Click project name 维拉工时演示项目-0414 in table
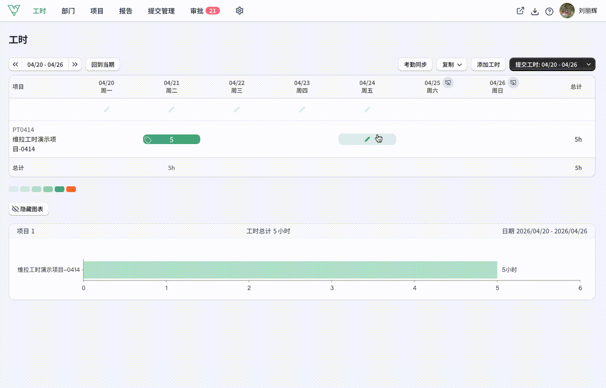Viewport: 606px width, 388px height. pyautogui.click(x=35, y=144)
